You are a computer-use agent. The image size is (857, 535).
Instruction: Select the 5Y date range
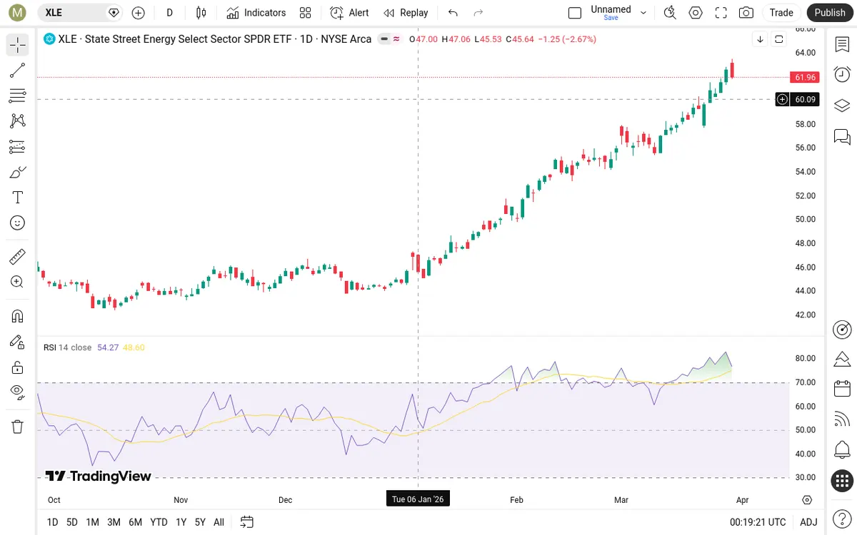(x=201, y=522)
